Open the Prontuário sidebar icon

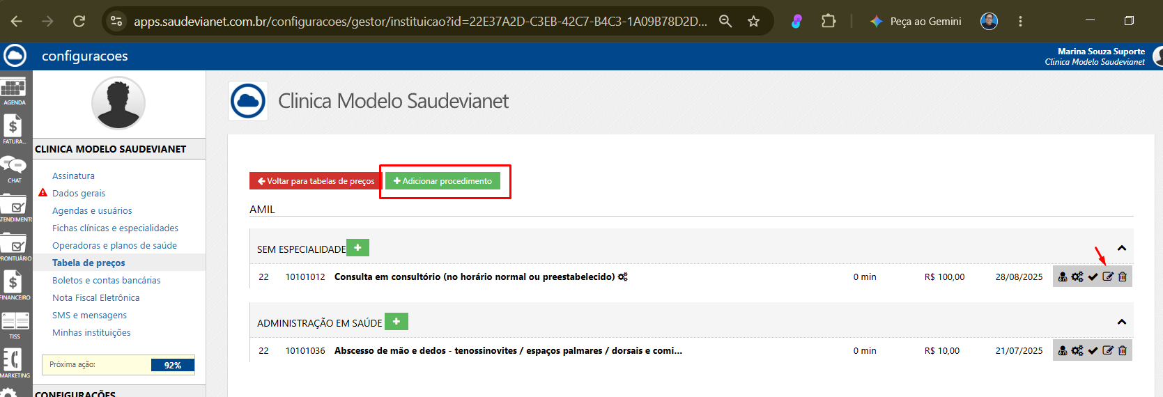click(13, 247)
